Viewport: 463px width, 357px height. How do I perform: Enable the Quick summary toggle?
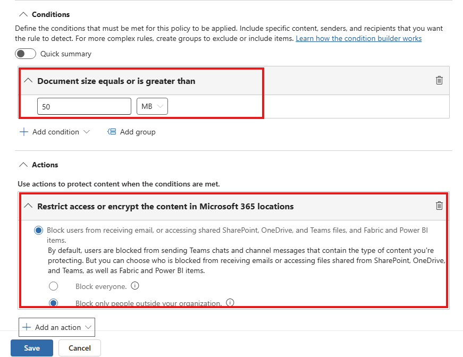click(x=26, y=54)
